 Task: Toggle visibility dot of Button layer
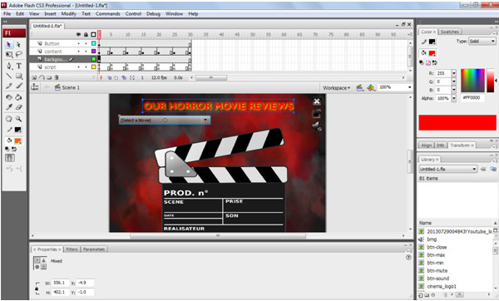(x=79, y=43)
